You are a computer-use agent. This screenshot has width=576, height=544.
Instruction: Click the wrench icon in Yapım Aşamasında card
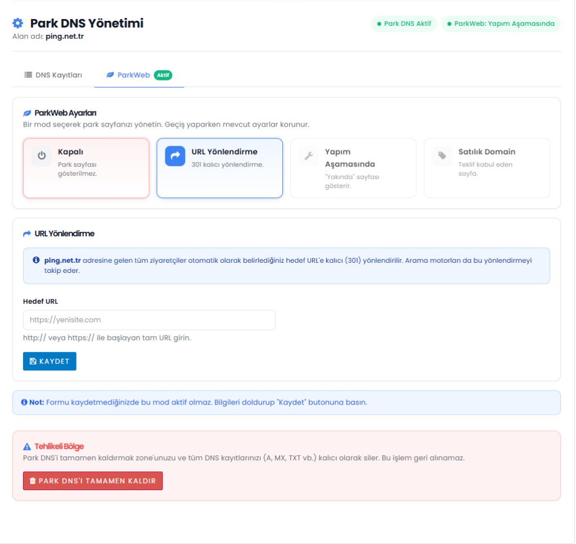[x=309, y=156]
